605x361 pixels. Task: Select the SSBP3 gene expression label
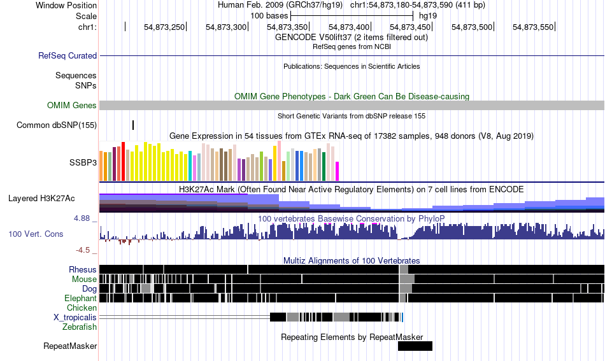coord(83,162)
